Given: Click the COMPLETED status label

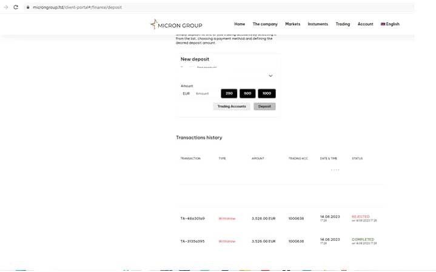Looking at the screenshot, I should (x=363, y=239).
